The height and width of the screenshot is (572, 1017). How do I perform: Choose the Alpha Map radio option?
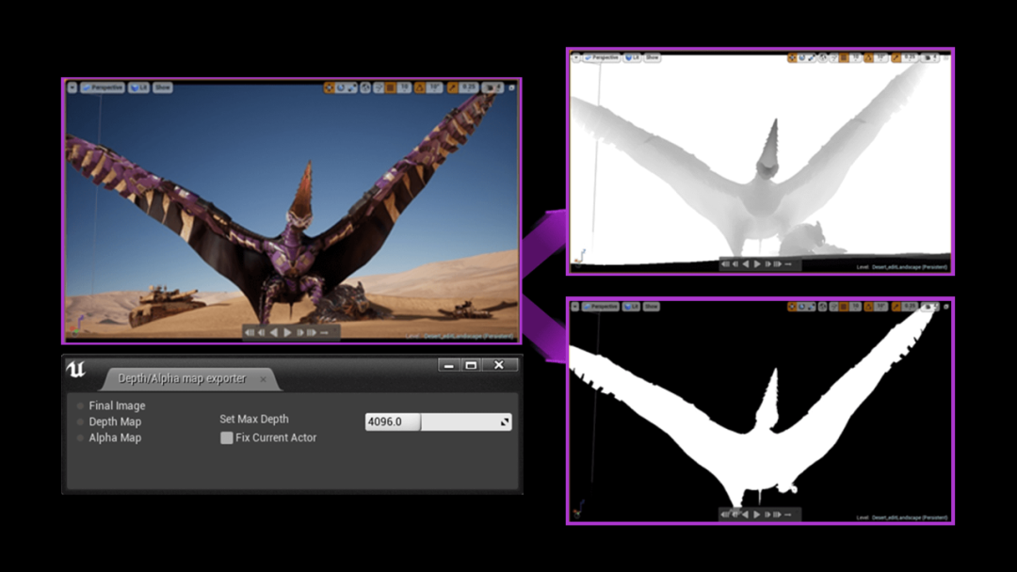pos(81,438)
